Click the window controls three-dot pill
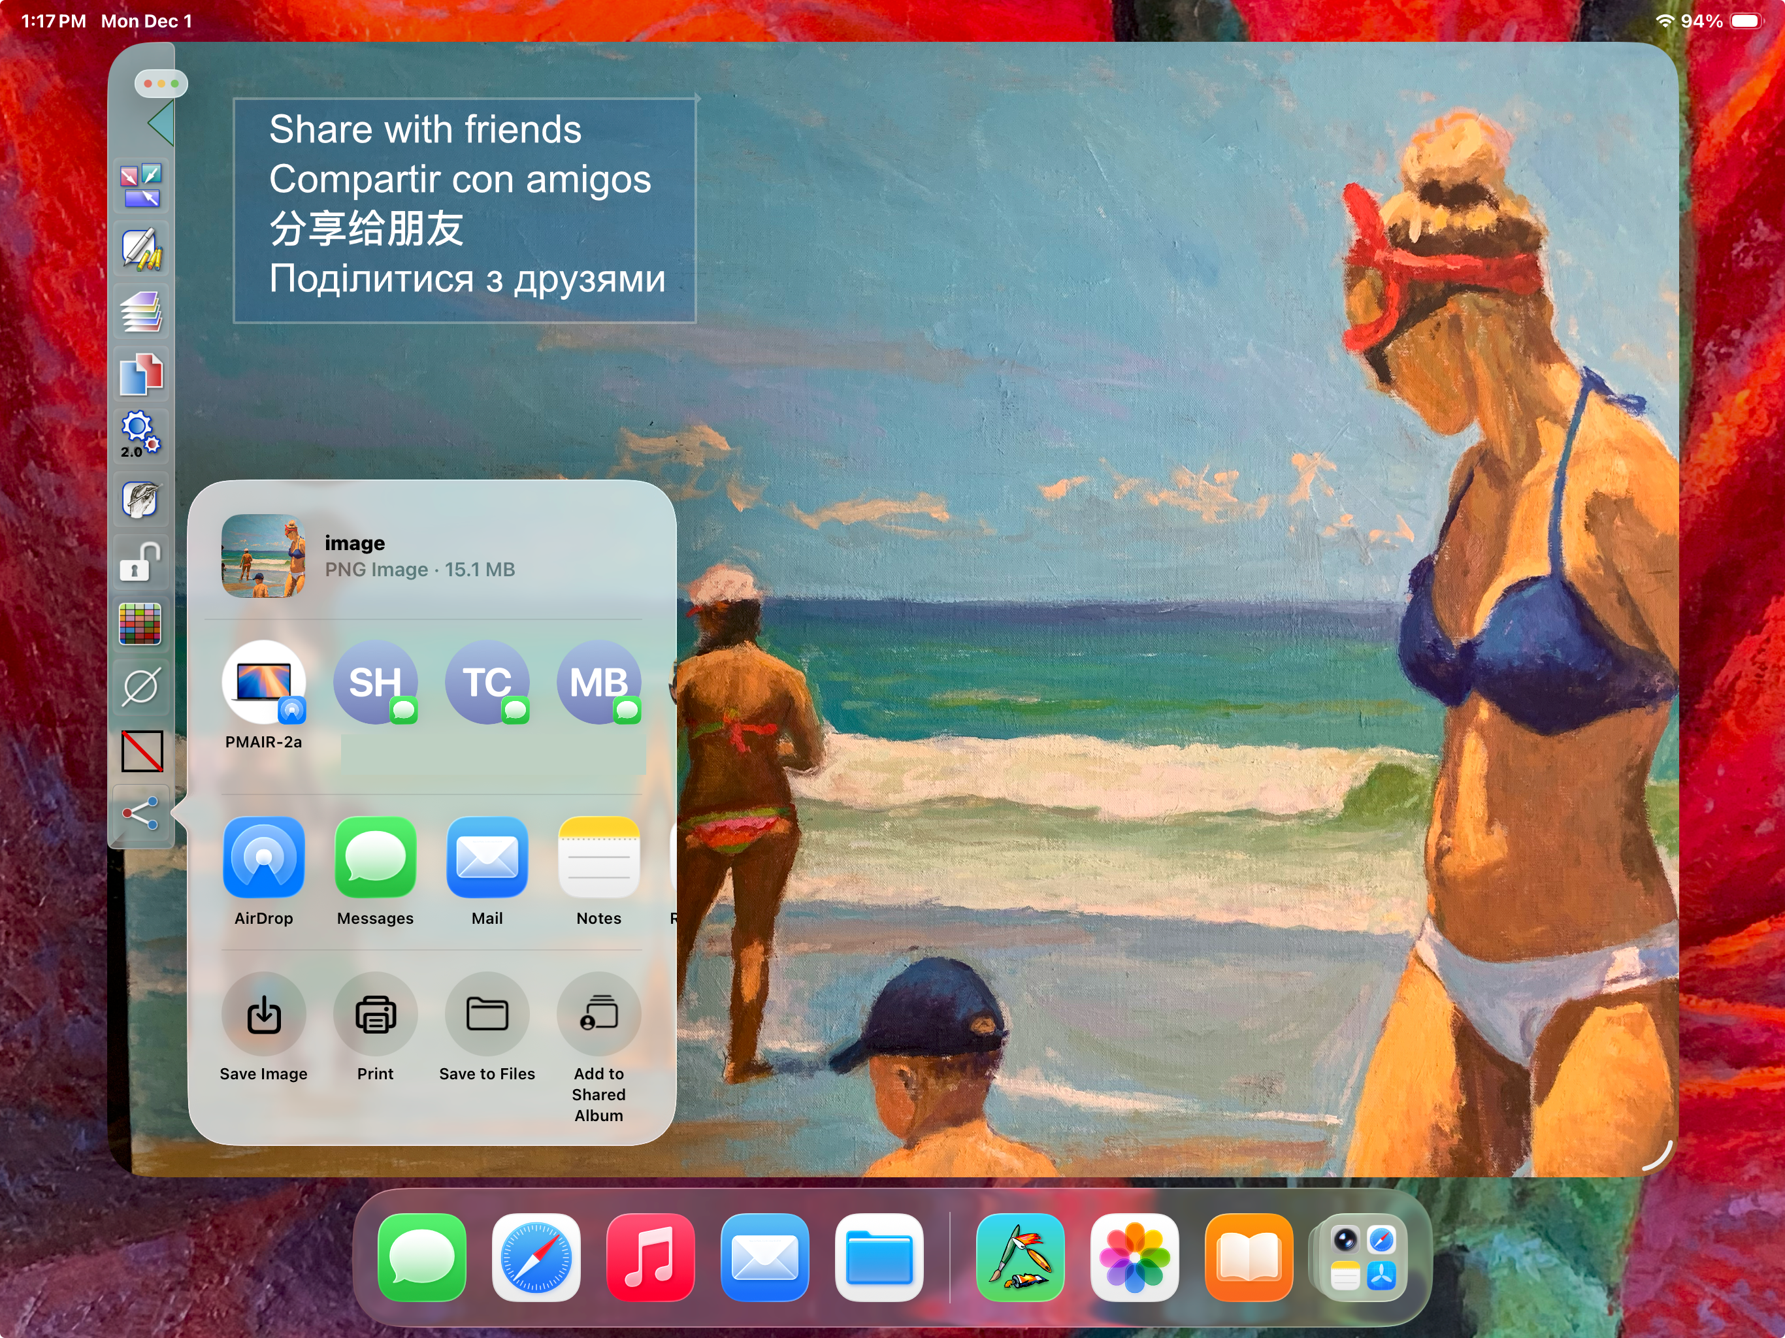Image resolution: width=1785 pixels, height=1338 pixels. pos(161,83)
